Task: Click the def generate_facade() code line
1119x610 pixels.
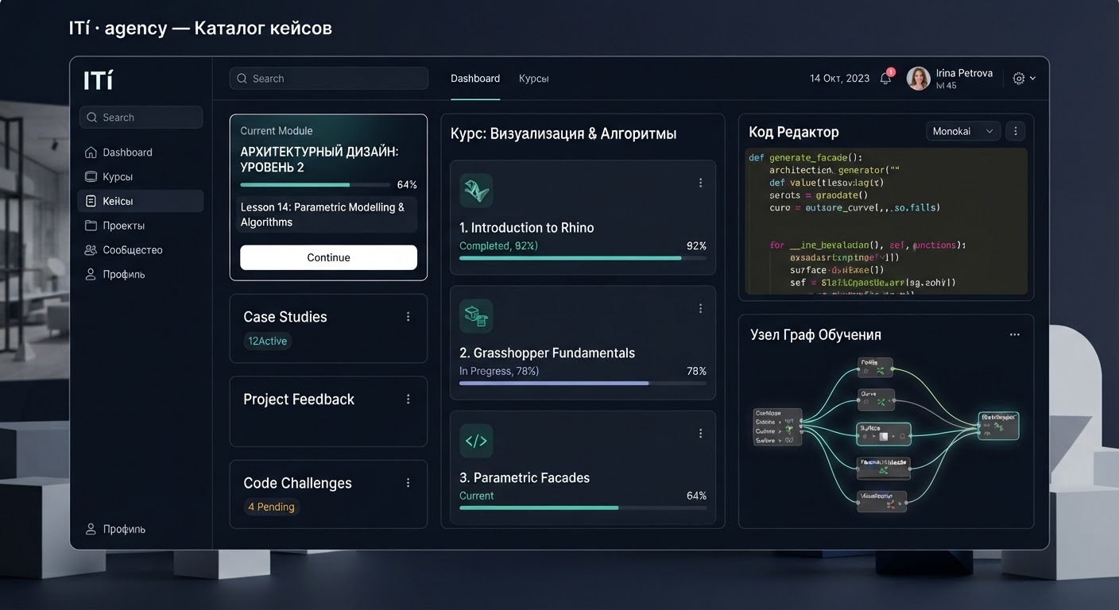Action: pyautogui.click(x=805, y=157)
